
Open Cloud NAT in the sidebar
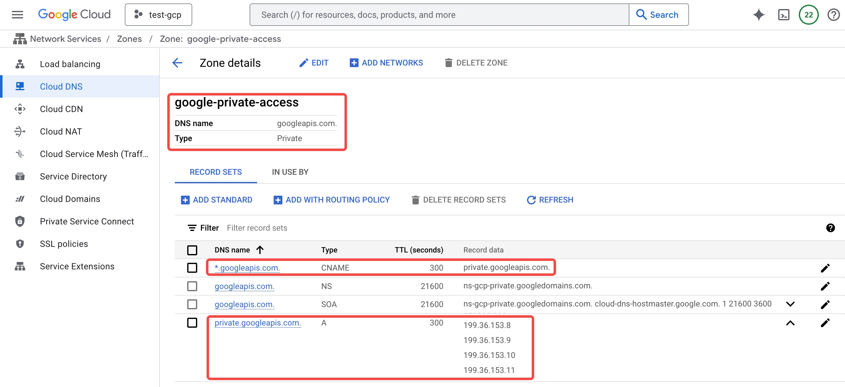point(61,131)
